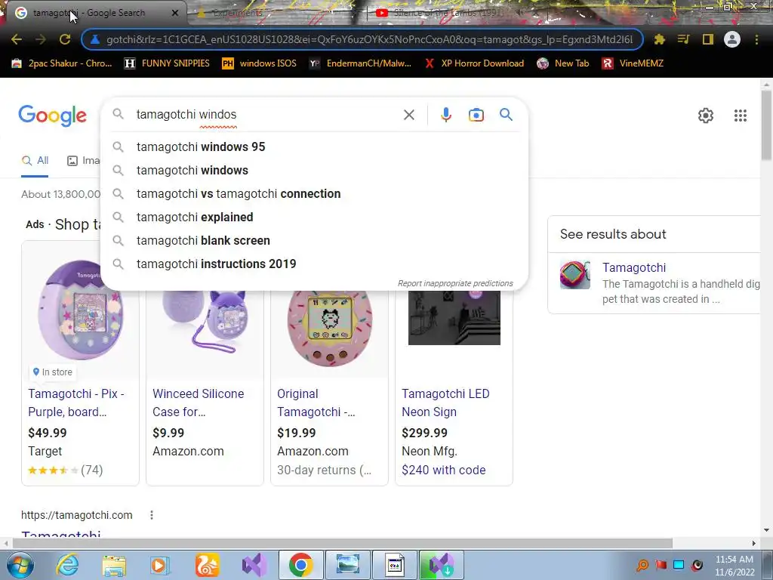The width and height of the screenshot is (773, 580).
Task: Submit search with blue magnifier icon
Action: click(506, 115)
